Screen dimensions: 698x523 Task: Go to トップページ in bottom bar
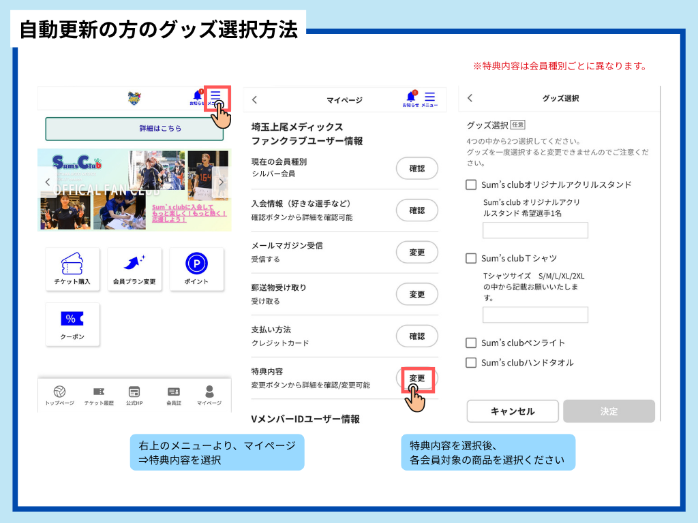60,396
